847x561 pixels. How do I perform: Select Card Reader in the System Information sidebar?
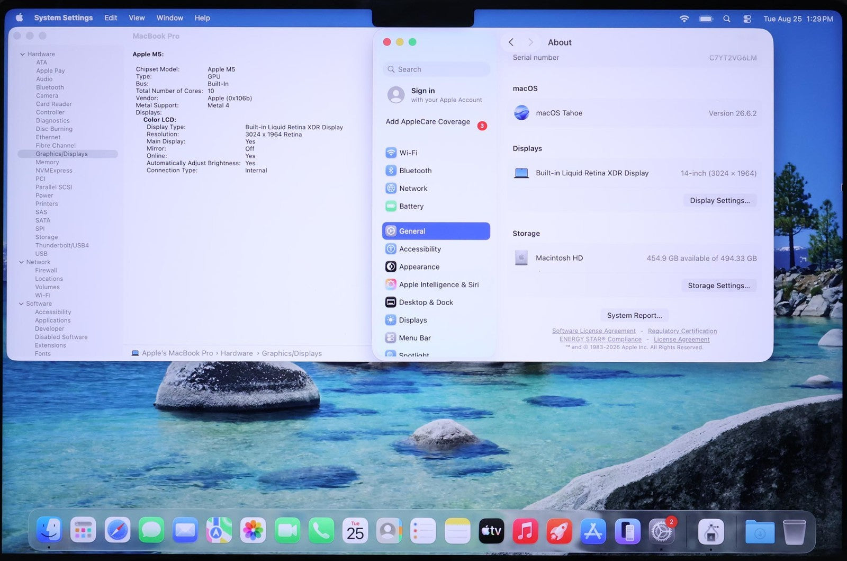coord(54,104)
